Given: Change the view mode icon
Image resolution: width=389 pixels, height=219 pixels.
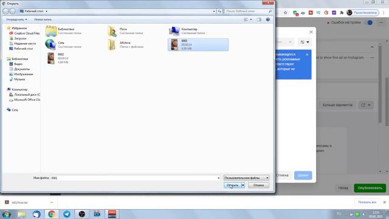Looking at the screenshot, I should (x=246, y=19).
